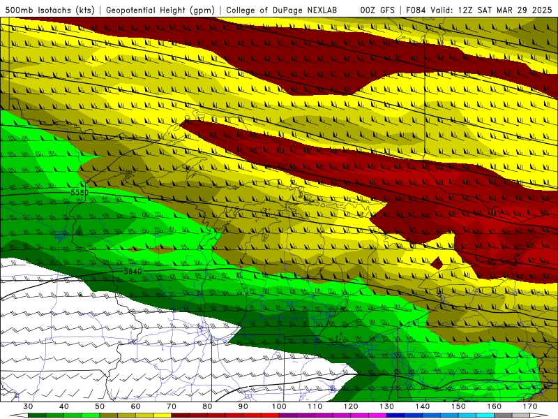558x419 pixels.
Task: Click the legend value 80
Action: pos(207,406)
